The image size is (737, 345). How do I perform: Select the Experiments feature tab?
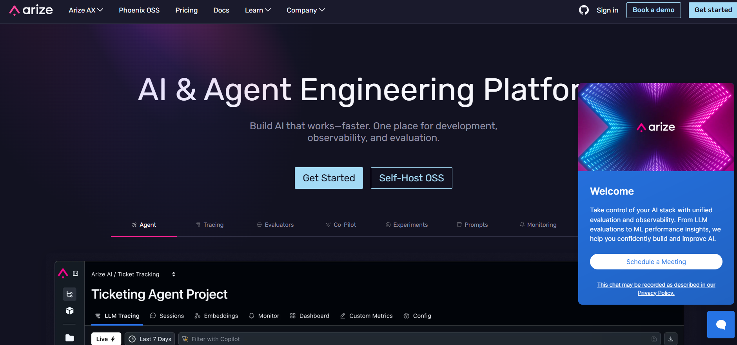pyautogui.click(x=407, y=225)
